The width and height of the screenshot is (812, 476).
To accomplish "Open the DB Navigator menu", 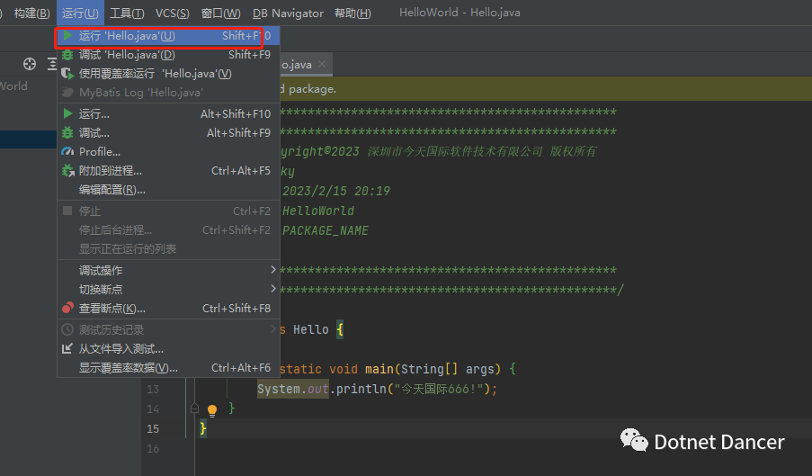I will click(x=288, y=13).
